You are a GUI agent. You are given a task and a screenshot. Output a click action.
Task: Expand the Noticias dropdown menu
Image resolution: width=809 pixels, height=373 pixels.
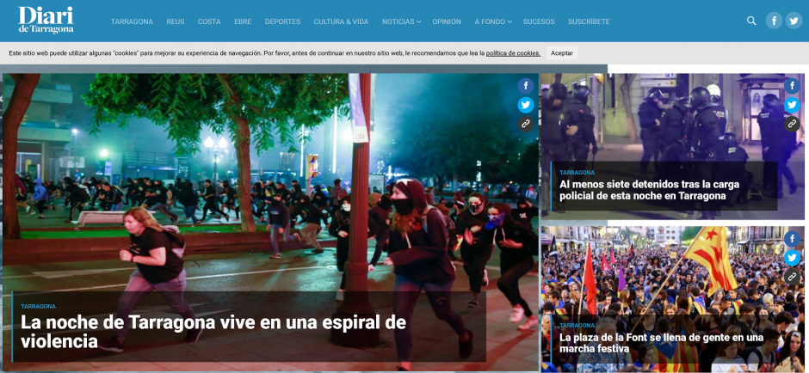click(401, 21)
